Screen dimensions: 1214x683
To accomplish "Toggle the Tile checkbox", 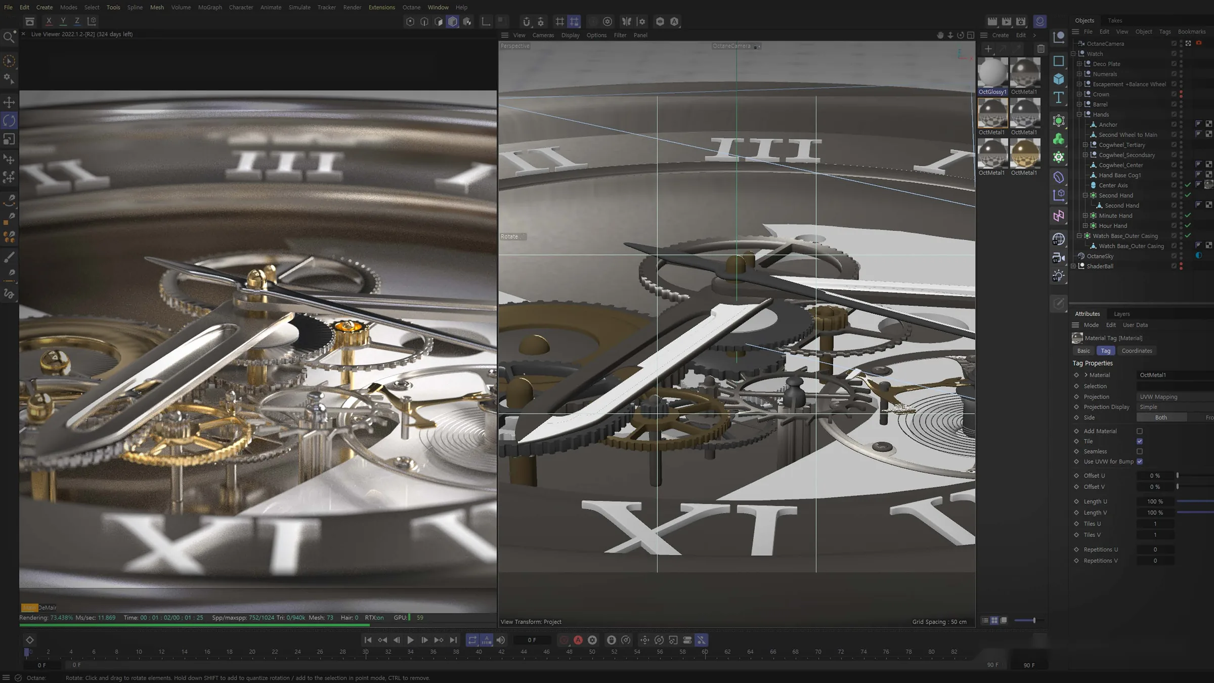I will click(1140, 441).
